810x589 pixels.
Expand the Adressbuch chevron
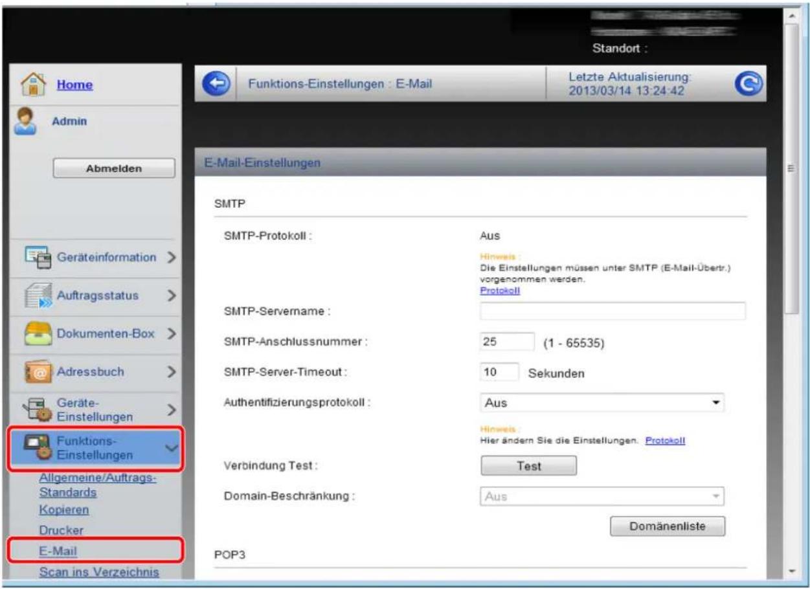pos(171,373)
